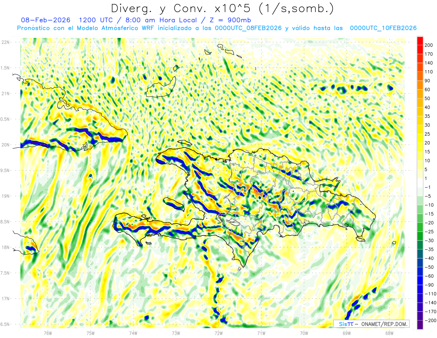Click the 1.5N axis label

5,68
